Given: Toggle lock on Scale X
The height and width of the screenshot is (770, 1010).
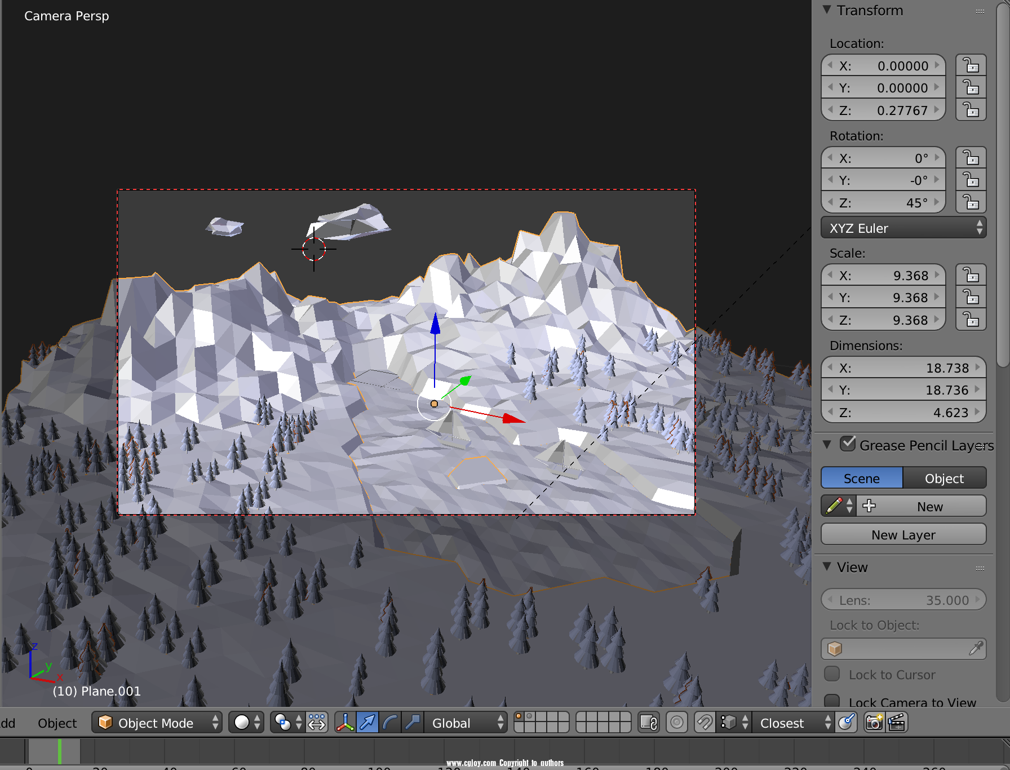Looking at the screenshot, I should [971, 275].
